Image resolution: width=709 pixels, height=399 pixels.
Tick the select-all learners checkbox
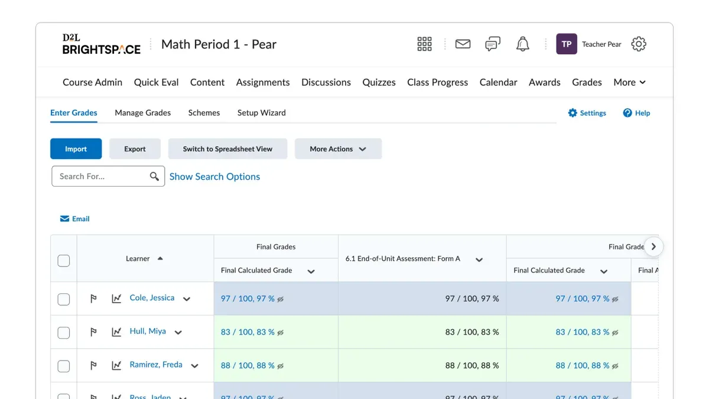point(64,261)
